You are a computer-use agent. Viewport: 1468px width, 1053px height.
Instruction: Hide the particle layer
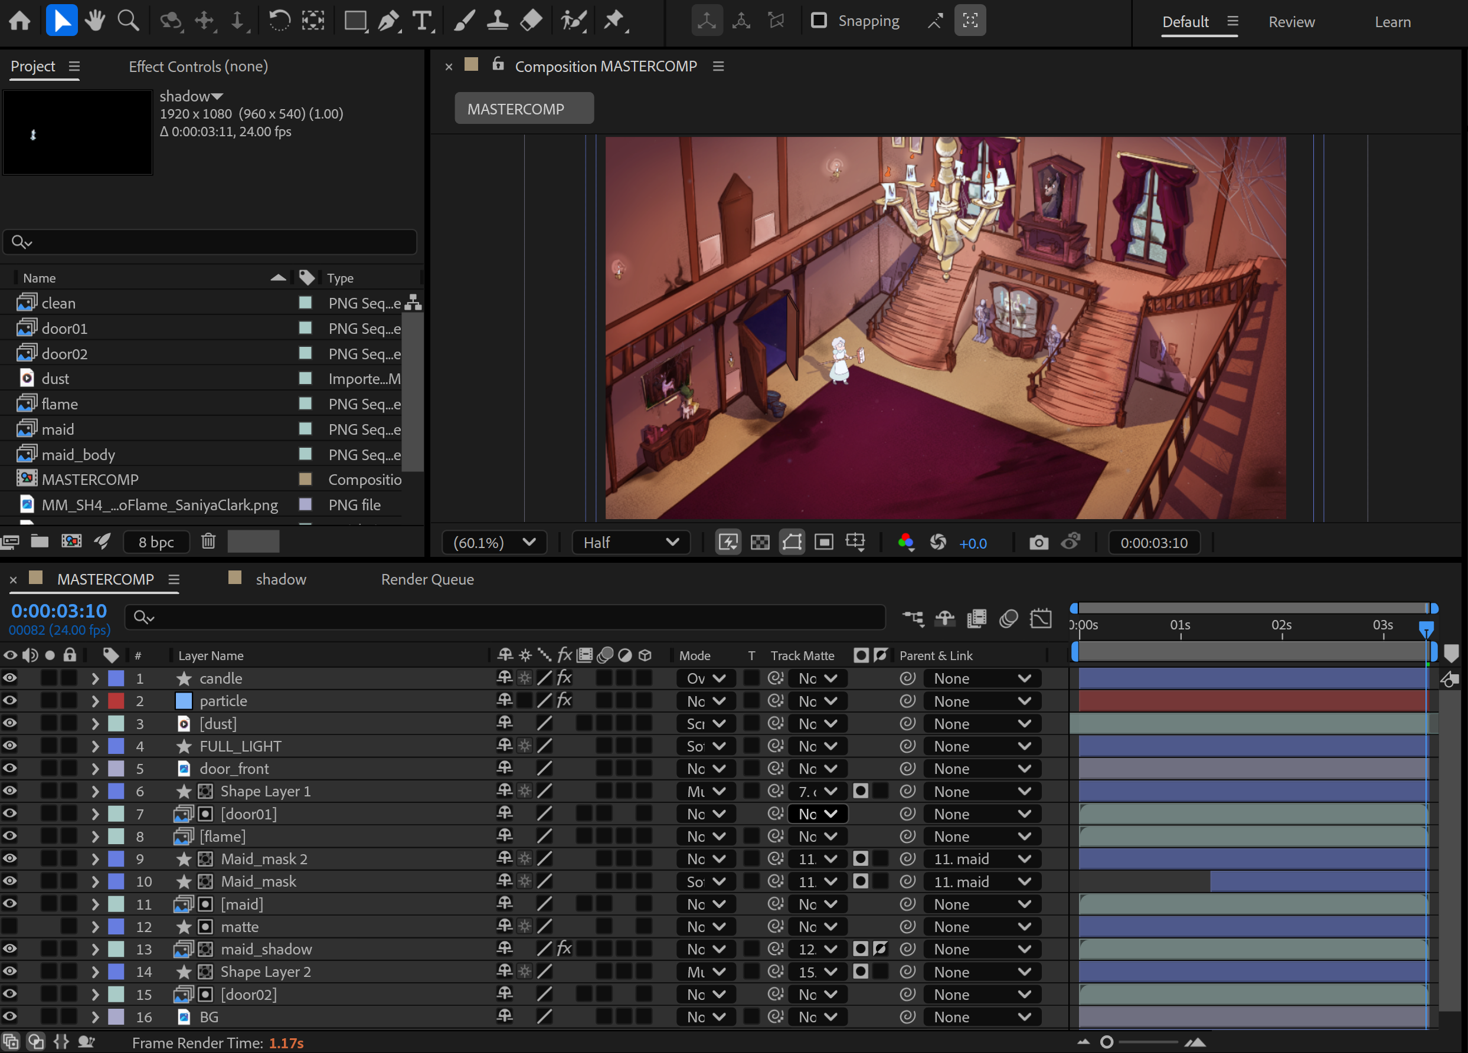tap(9, 700)
